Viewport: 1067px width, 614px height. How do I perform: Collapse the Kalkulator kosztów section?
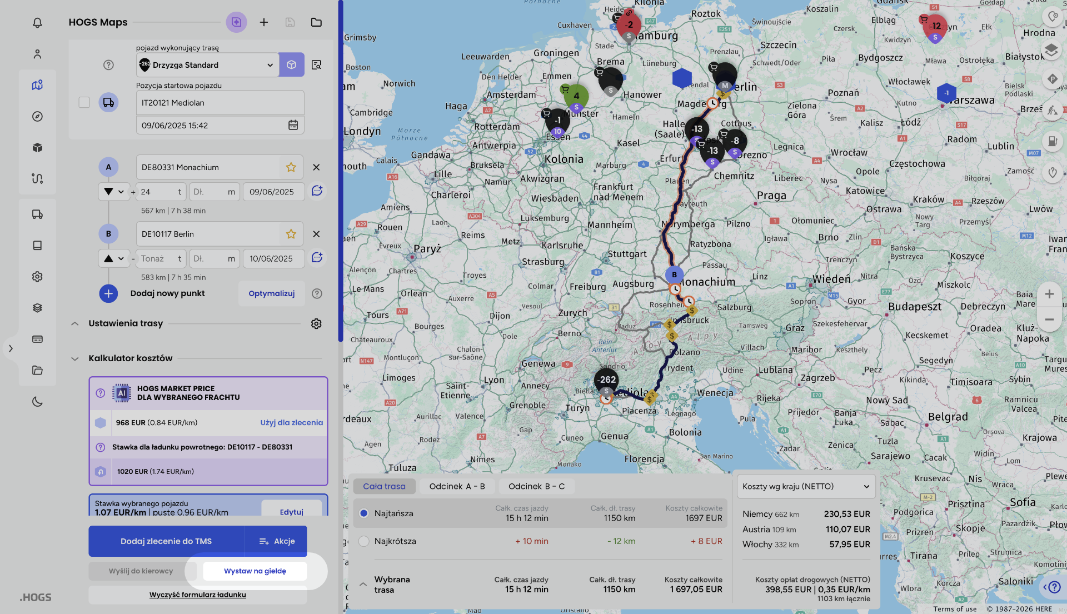point(75,358)
